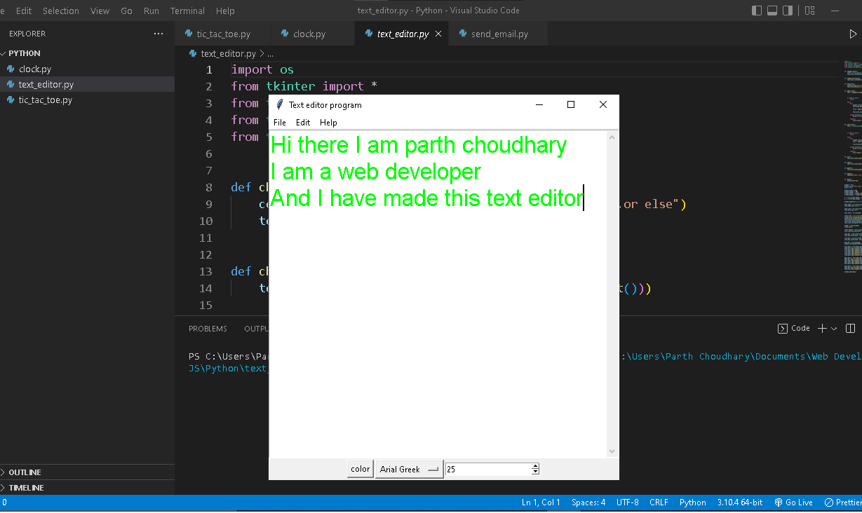Click Ln 1, Col 1 in status bar

[541, 502]
